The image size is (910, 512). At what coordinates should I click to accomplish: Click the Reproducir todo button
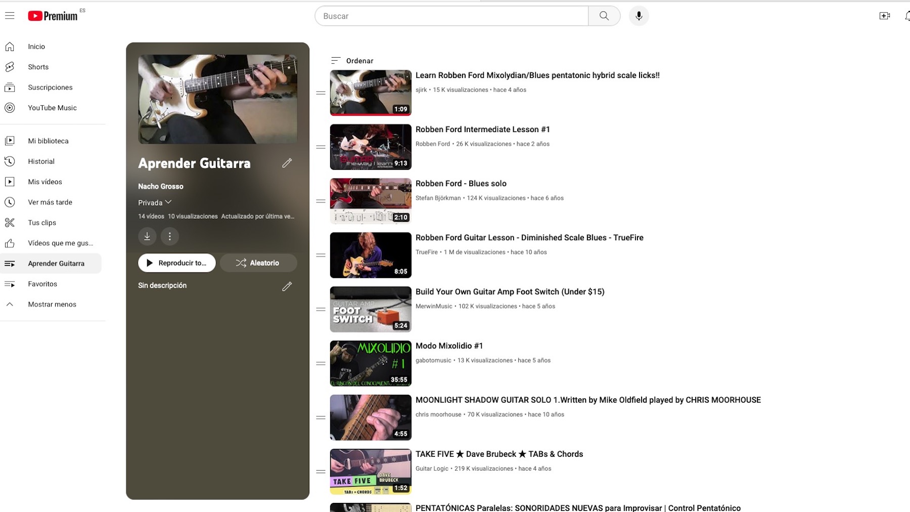click(177, 263)
